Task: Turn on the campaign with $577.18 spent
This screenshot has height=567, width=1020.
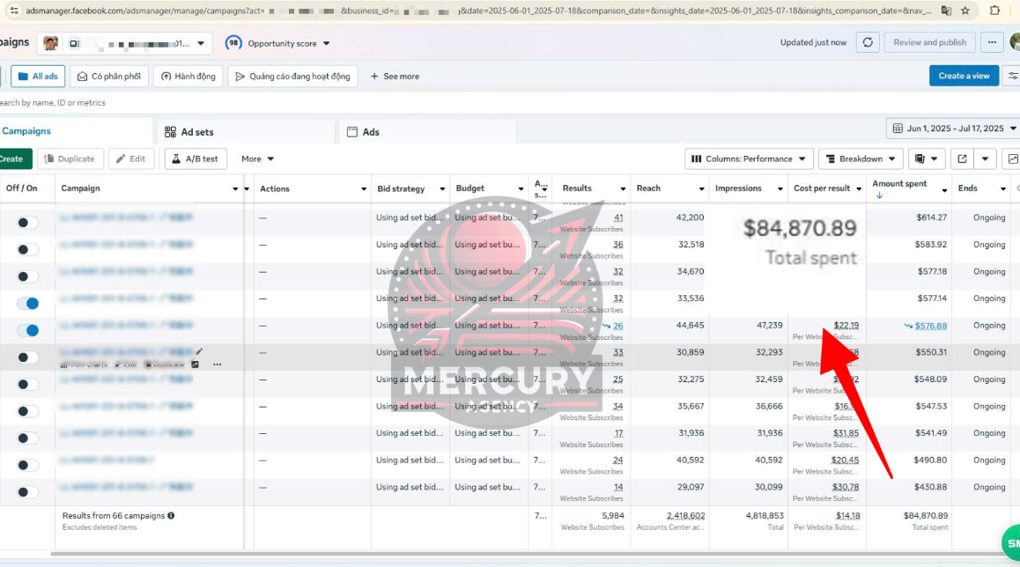Action: (27, 276)
